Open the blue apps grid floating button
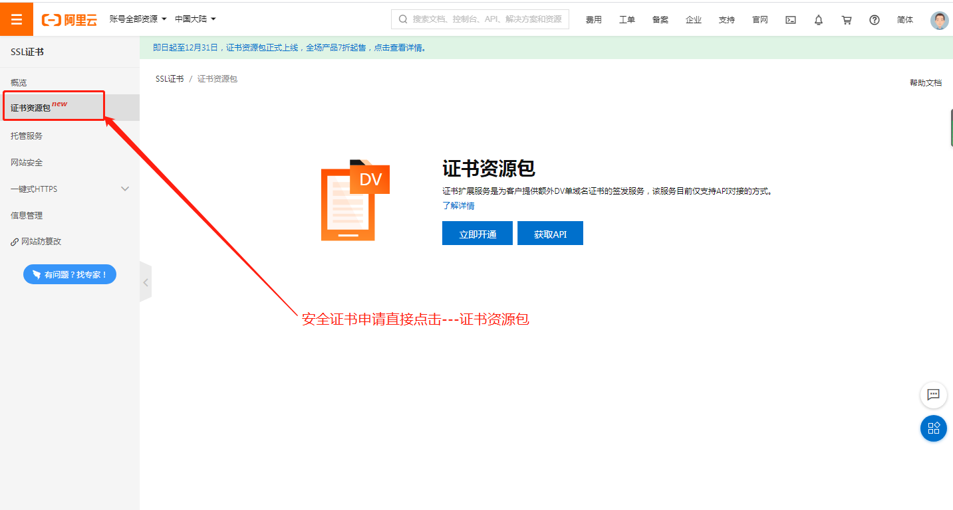Image resolution: width=953 pixels, height=510 pixels. (933, 428)
